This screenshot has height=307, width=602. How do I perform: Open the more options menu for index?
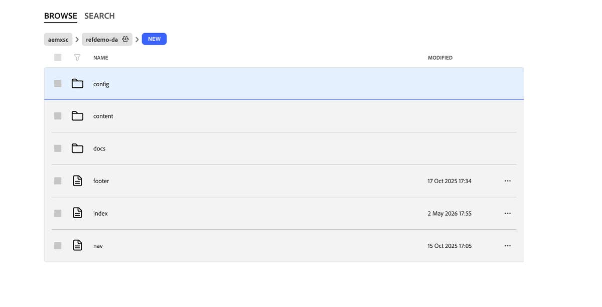508,213
